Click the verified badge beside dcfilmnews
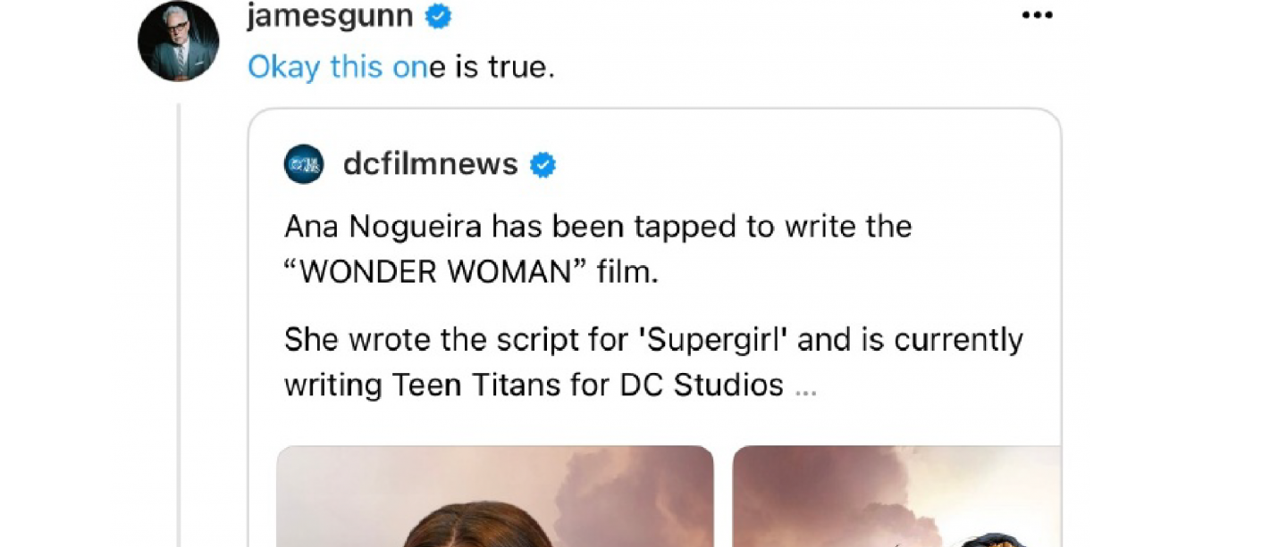This screenshot has height=547, width=1287. point(543,164)
